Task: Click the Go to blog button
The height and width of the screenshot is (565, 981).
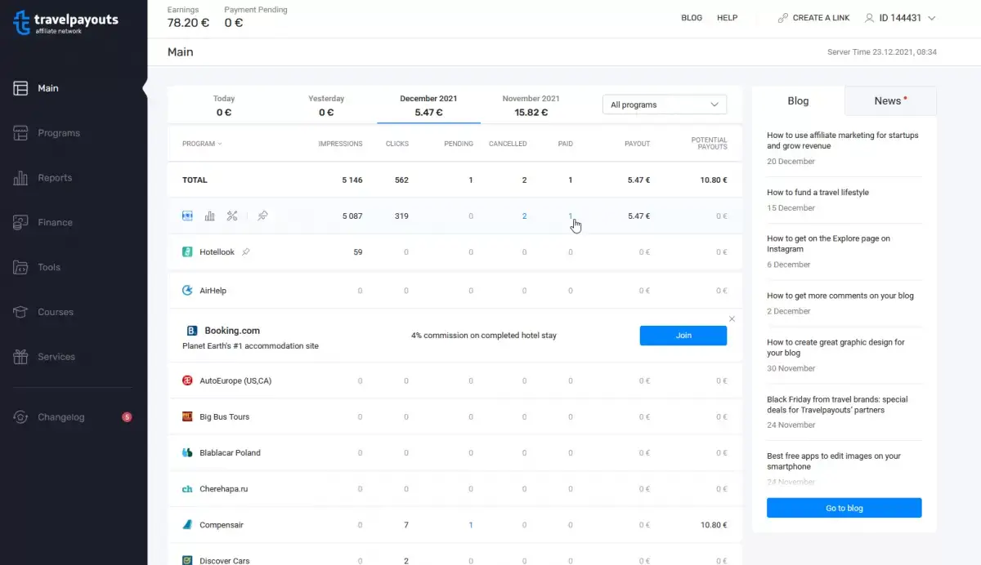Action: click(844, 508)
